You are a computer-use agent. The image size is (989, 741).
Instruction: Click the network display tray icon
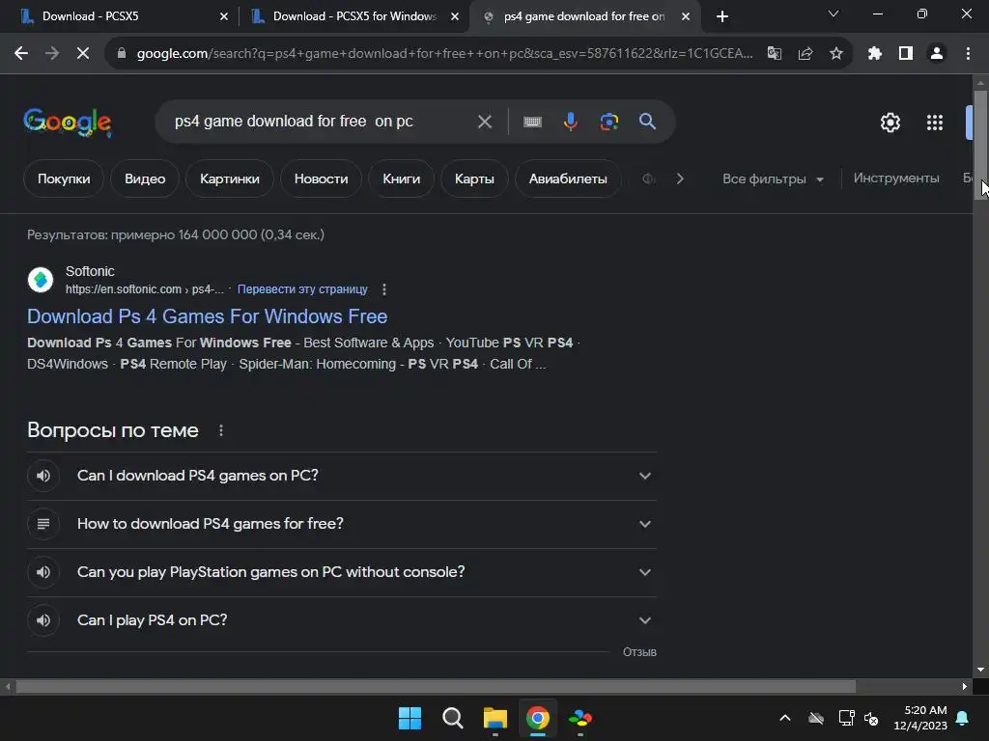[x=846, y=718]
